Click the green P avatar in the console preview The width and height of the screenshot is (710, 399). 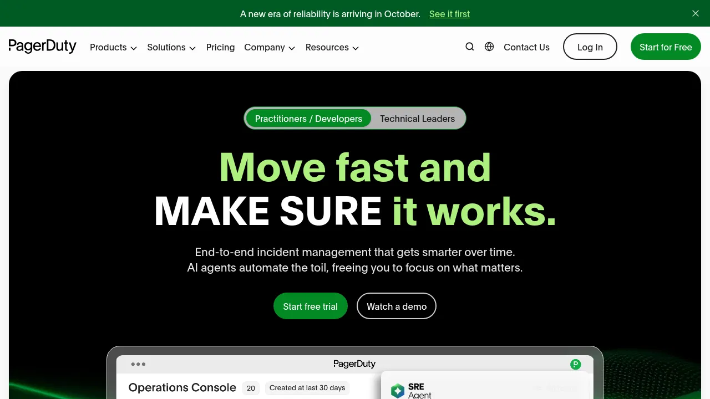pyautogui.click(x=576, y=364)
